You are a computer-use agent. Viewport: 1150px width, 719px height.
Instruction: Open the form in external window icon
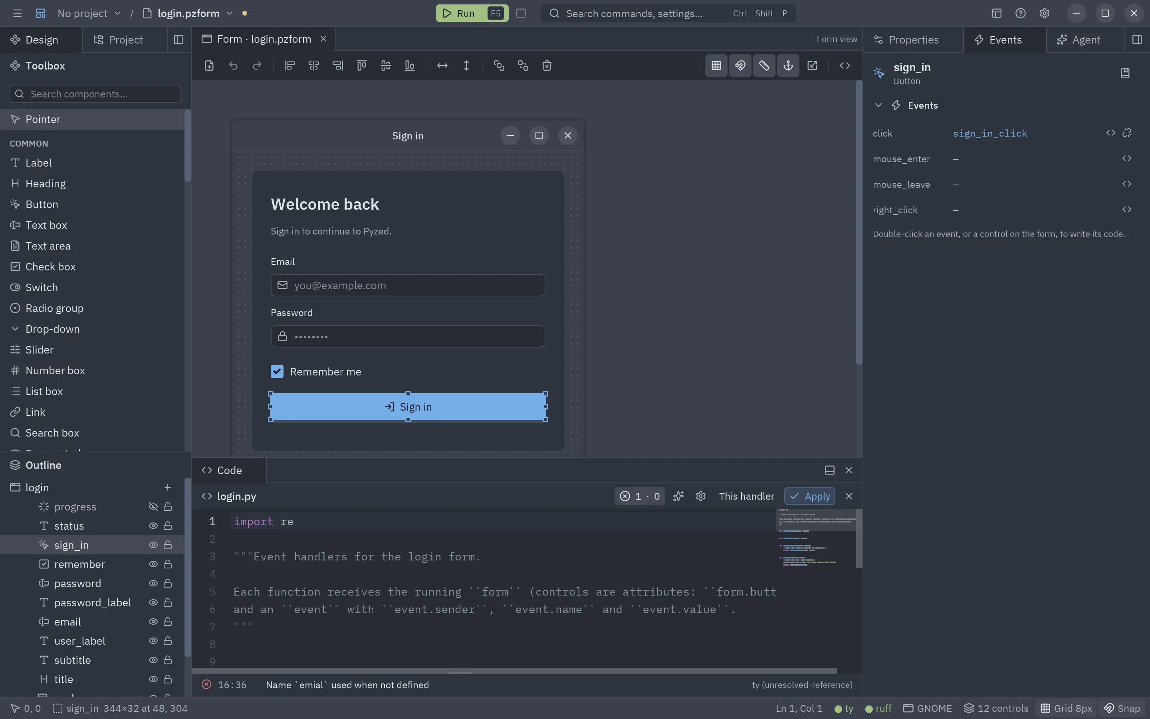pyautogui.click(x=812, y=66)
